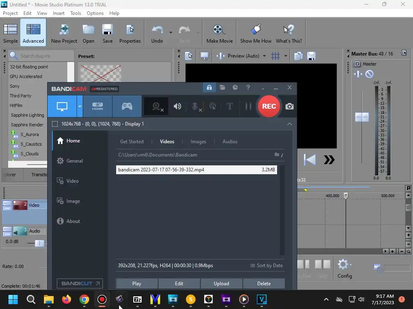This screenshot has width=413, height=309.
Task: Switch Movie Studio to Advanced mode
Action: tap(33, 33)
